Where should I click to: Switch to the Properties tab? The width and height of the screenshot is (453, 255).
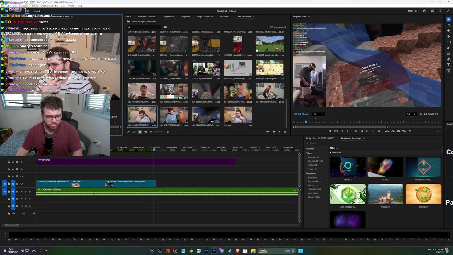coord(186,17)
